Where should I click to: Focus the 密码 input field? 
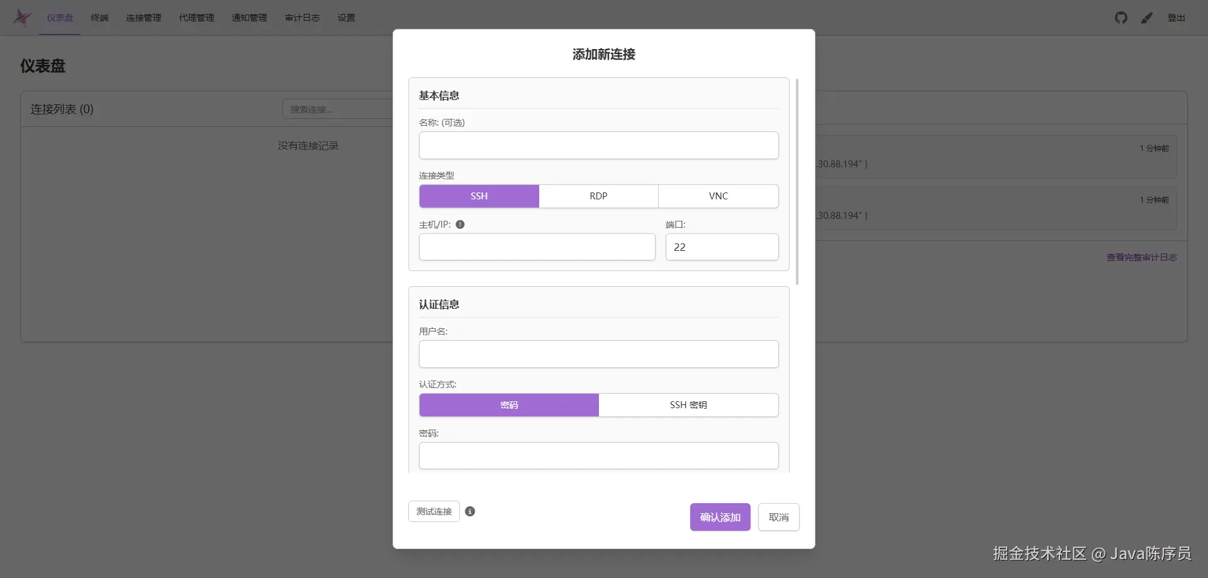(599, 456)
